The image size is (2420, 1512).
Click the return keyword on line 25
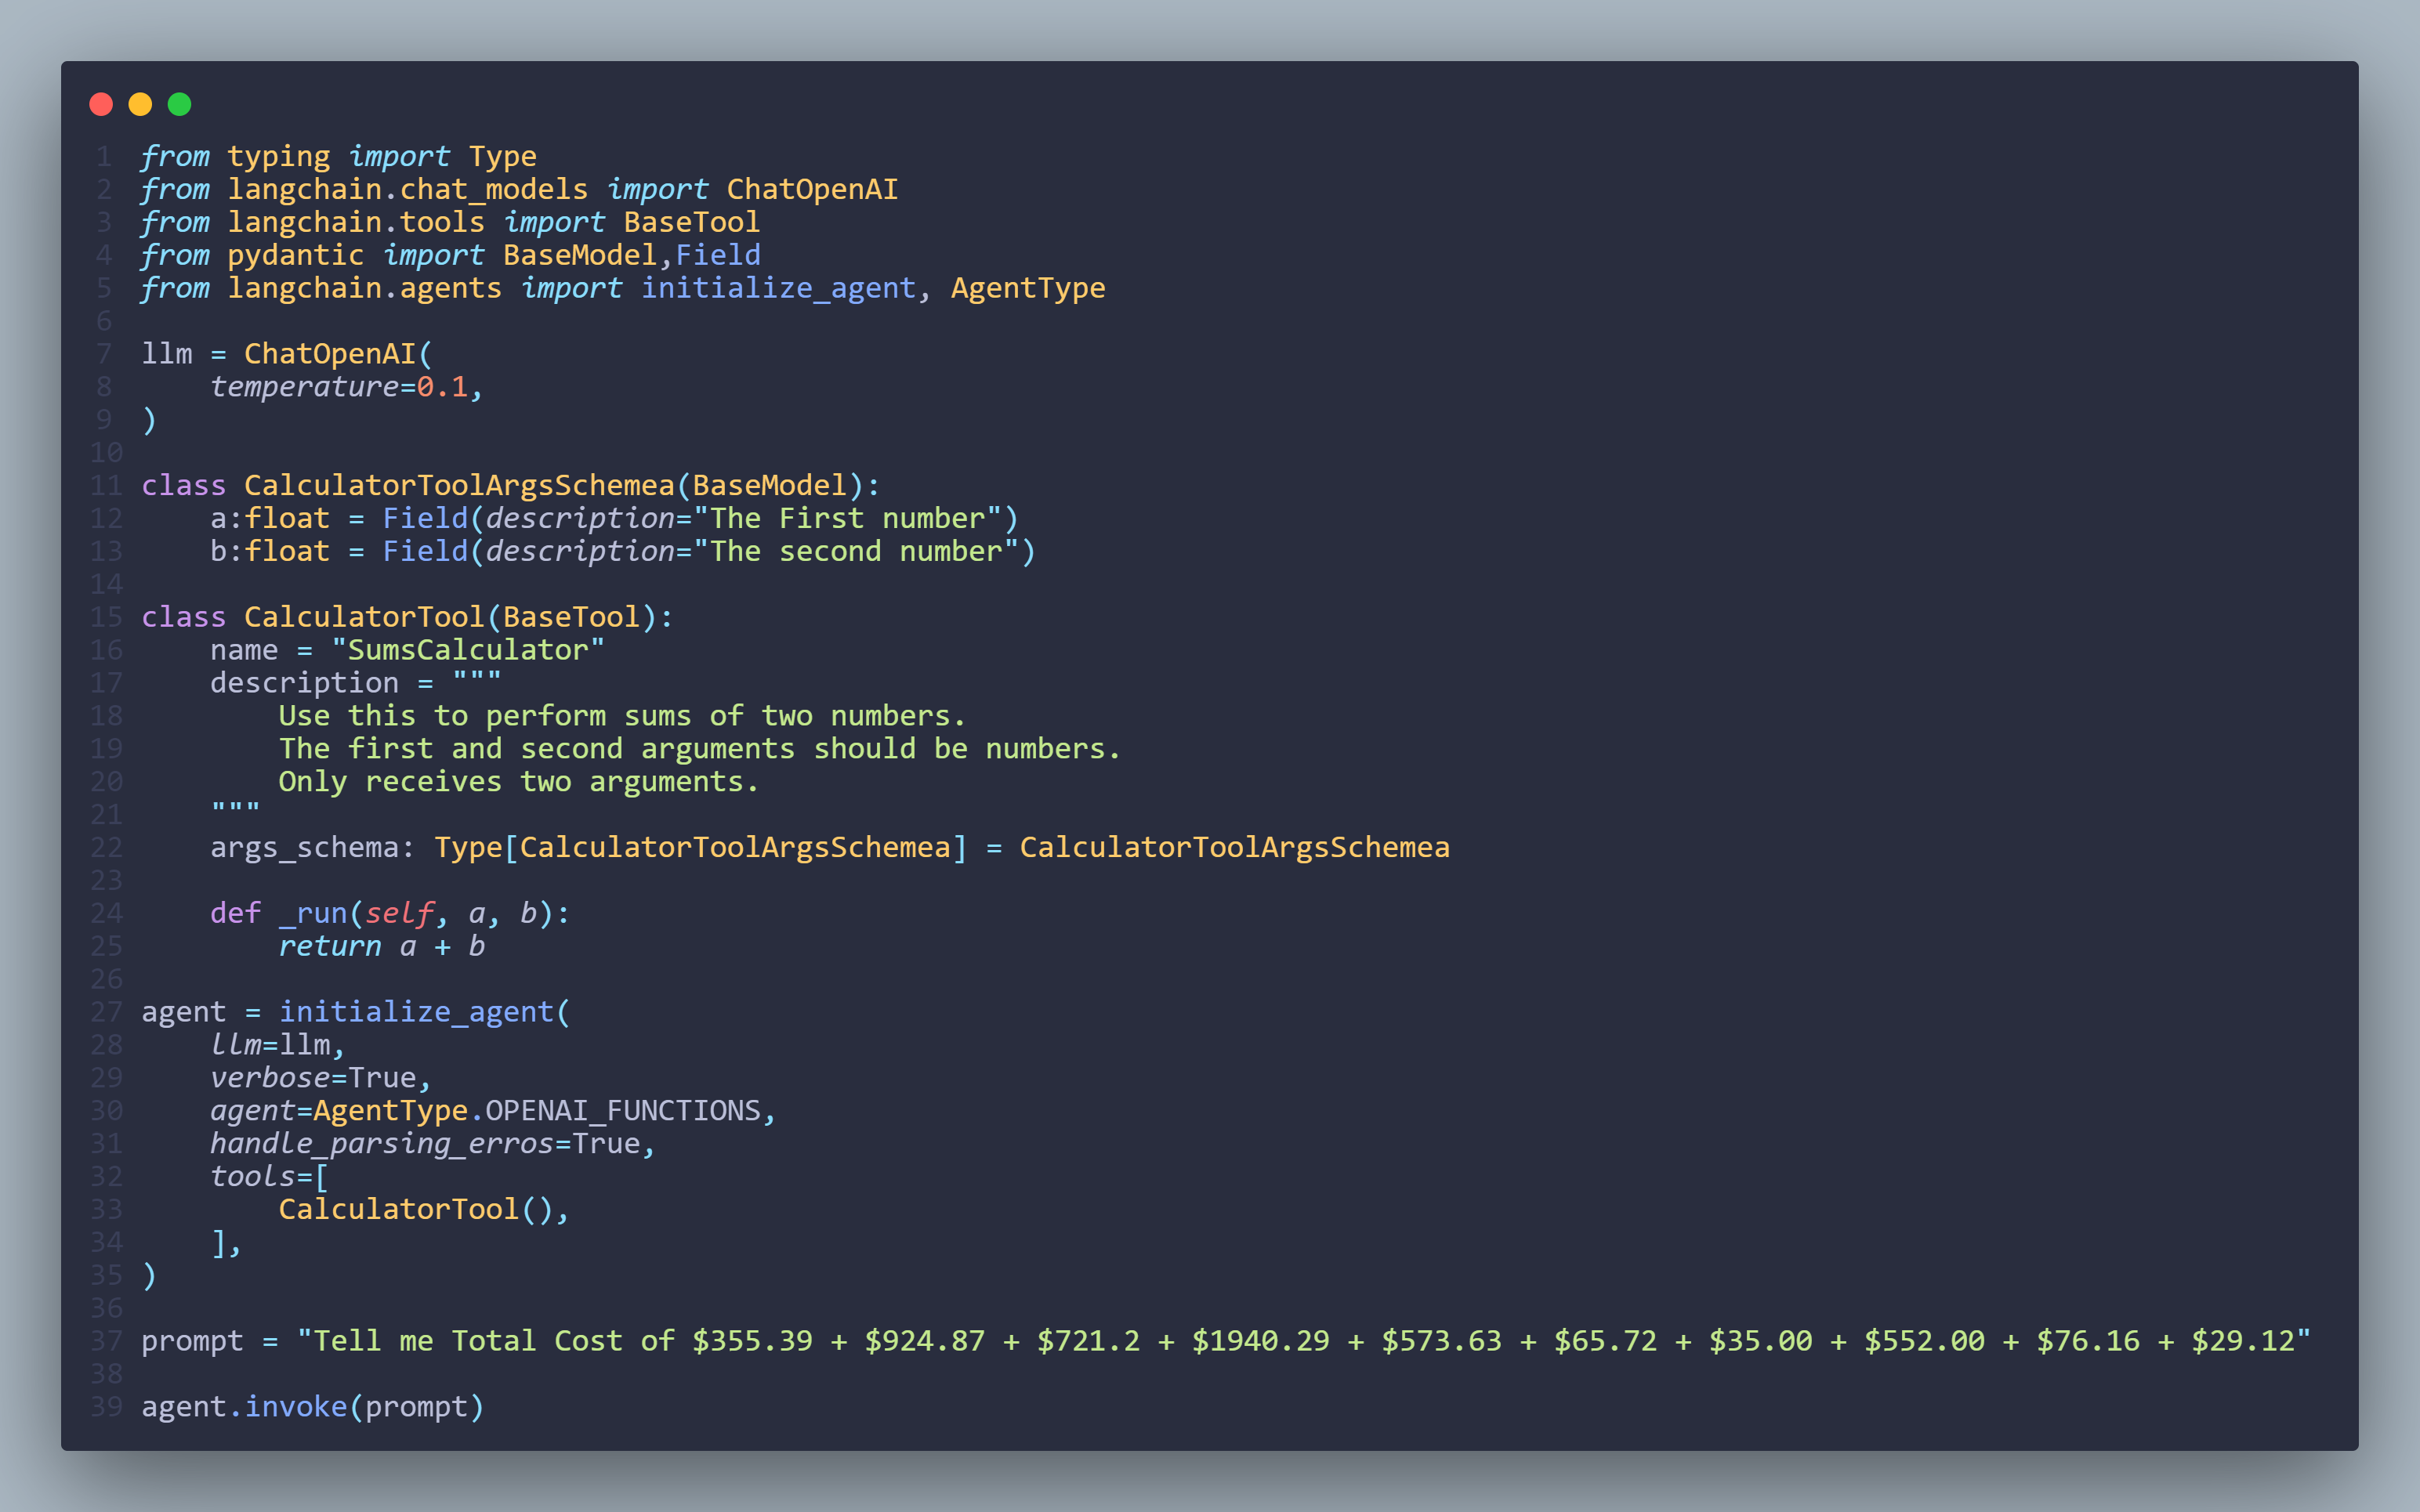(329, 946)
